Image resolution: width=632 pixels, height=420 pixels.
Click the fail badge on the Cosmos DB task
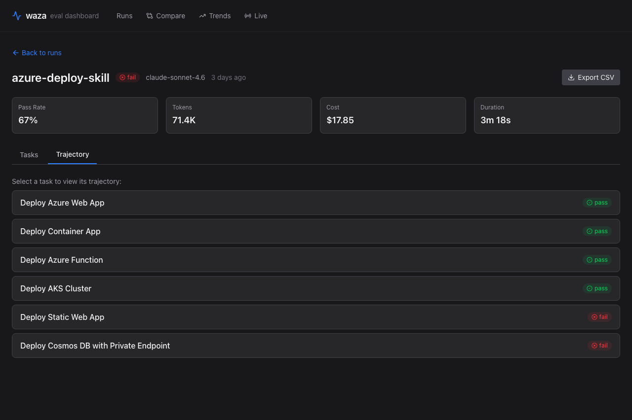(599, 346)
